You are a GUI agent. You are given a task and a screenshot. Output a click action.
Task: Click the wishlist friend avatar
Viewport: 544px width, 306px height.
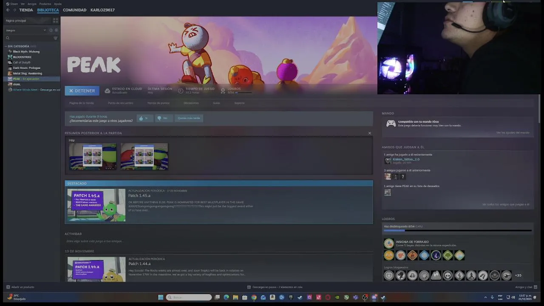coord(388,193)
